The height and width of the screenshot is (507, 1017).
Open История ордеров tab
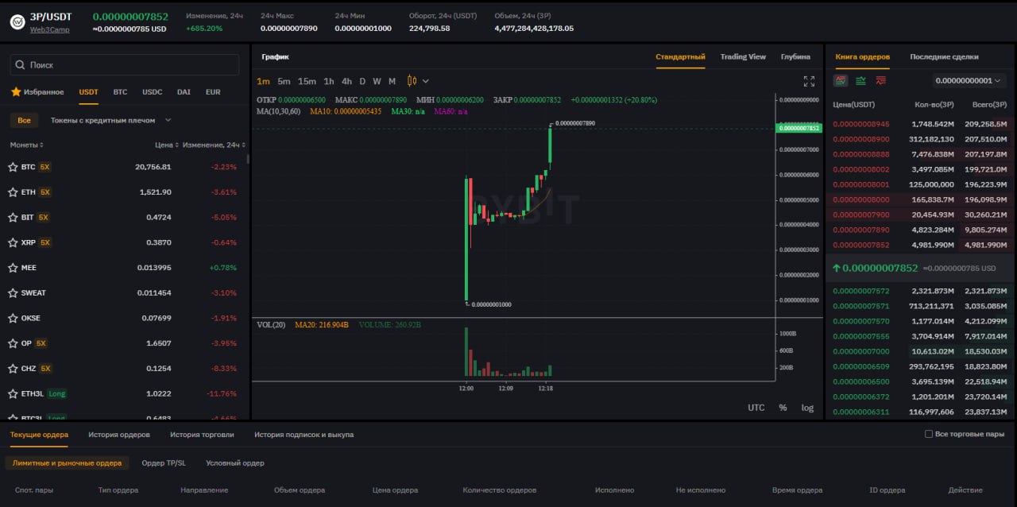pos(119,435)
